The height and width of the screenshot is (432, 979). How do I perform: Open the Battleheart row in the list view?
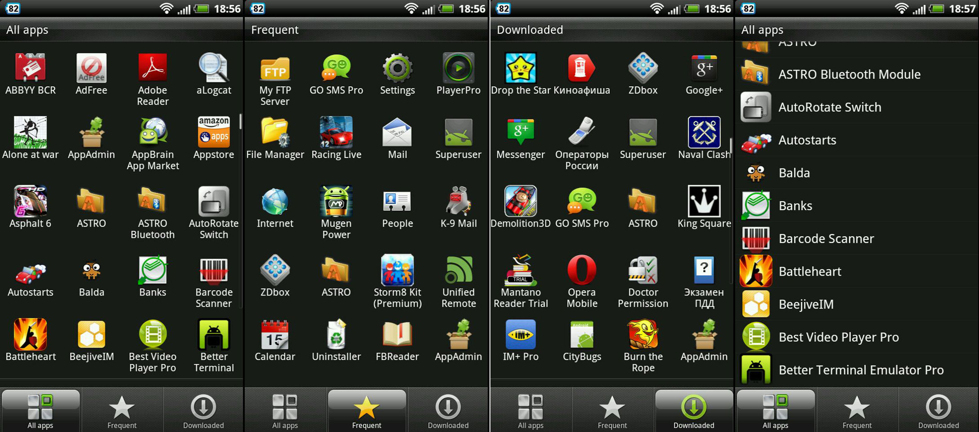pyautogui.click(x=857, y=271)
